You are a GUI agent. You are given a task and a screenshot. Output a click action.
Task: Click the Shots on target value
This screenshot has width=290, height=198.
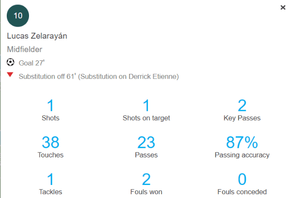pyautogui.click(x=146, y=105)
